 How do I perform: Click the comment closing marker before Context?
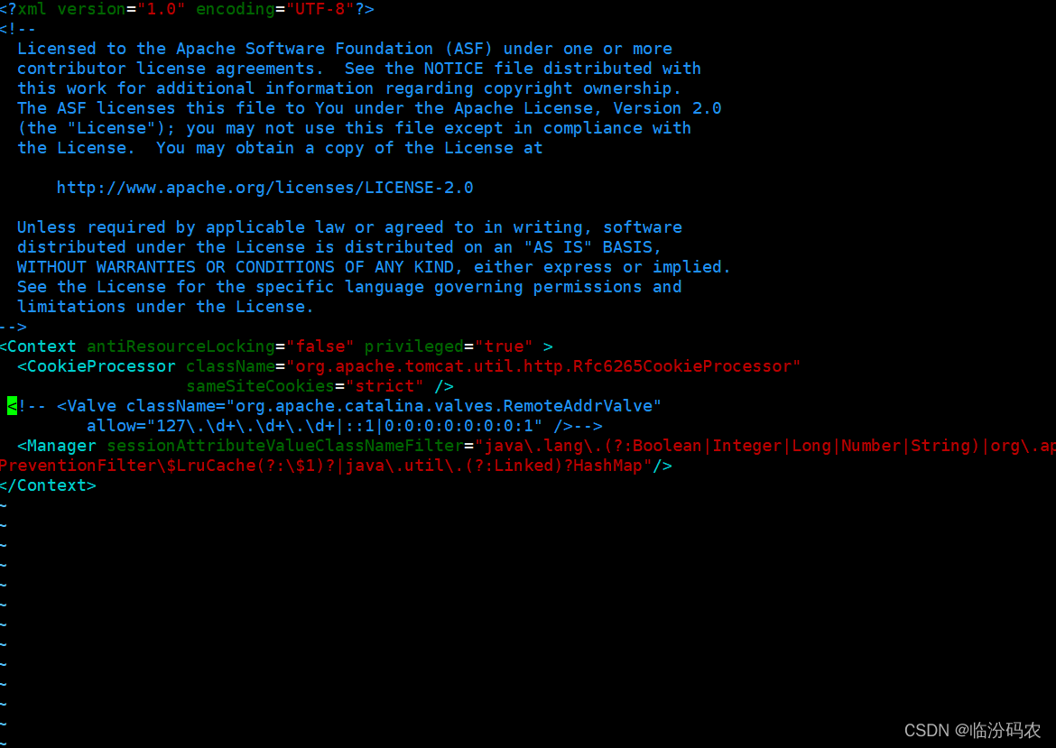[14, 327]
